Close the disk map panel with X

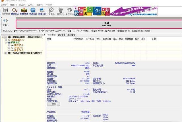pyautogui.click(x=1, y=18)
